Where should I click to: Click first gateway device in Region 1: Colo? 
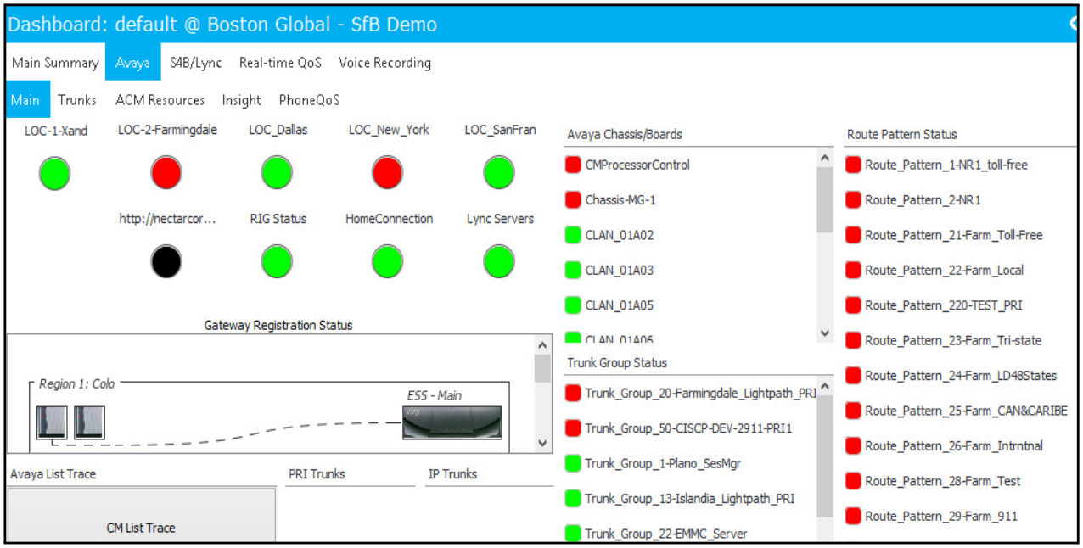[x=52, y=422]
